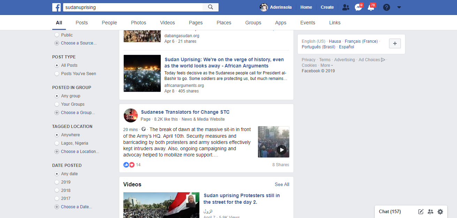Click the new message compose icon in chat
Viewport: 457px width, 218px height.
point(421,211)
